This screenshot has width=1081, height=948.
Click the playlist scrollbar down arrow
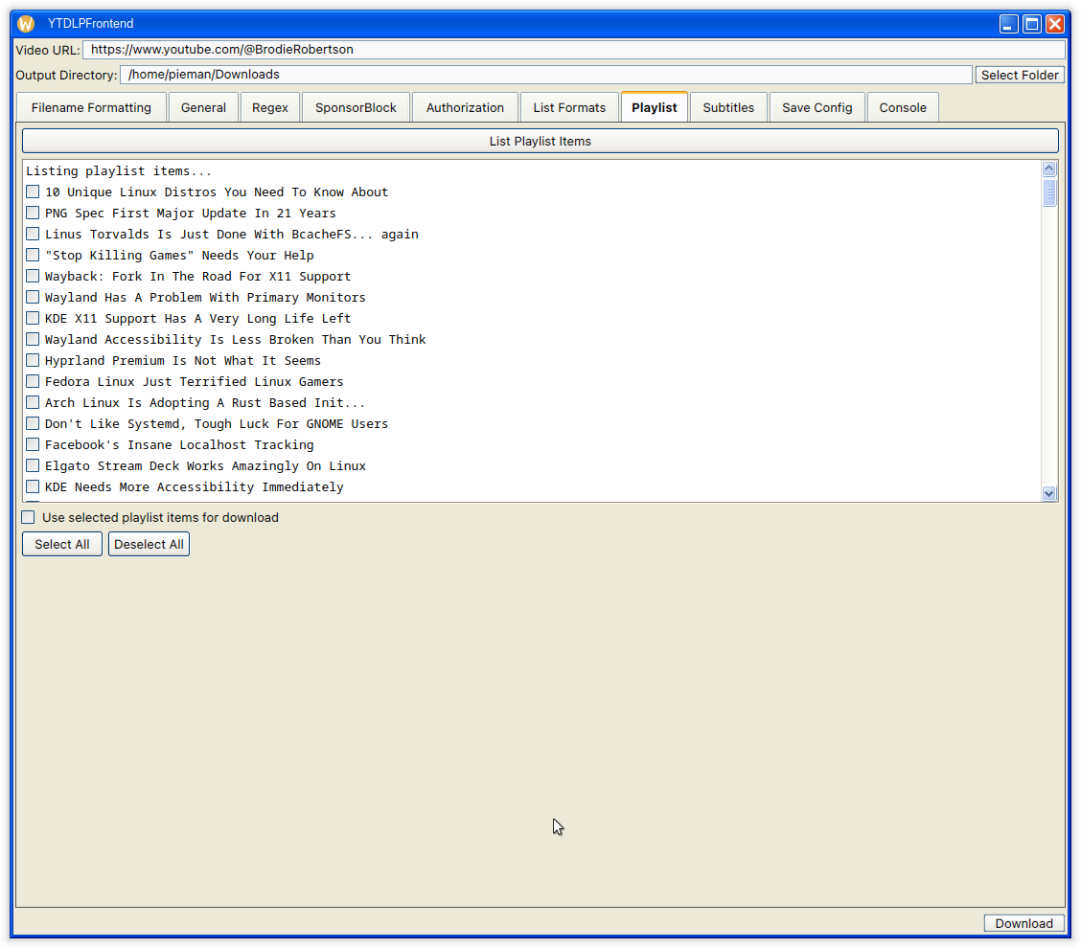pos(1049,493)
